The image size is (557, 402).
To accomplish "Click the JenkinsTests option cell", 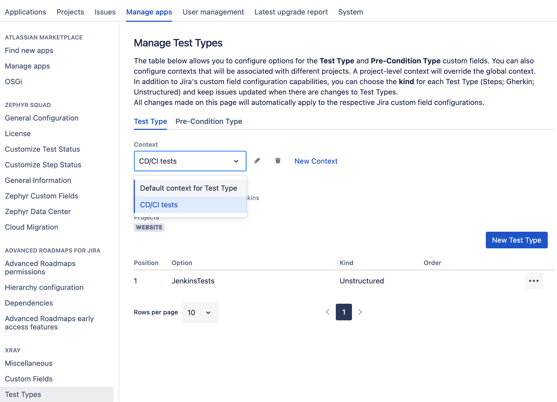I will 193,281.
